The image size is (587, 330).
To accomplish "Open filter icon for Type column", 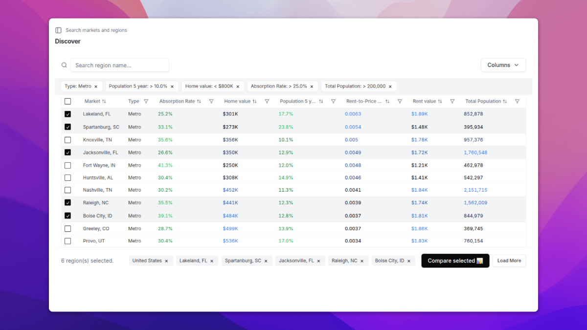I will (146, 102).
